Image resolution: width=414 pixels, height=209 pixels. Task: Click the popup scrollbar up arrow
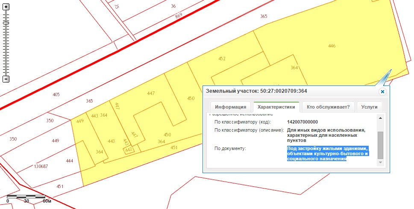pos(380,118)
